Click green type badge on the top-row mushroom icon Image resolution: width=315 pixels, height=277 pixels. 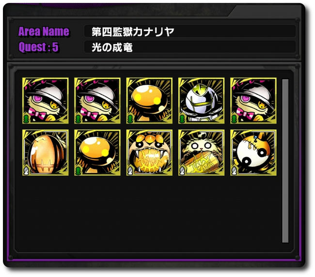pyautogui.click(x=130, y=119)
